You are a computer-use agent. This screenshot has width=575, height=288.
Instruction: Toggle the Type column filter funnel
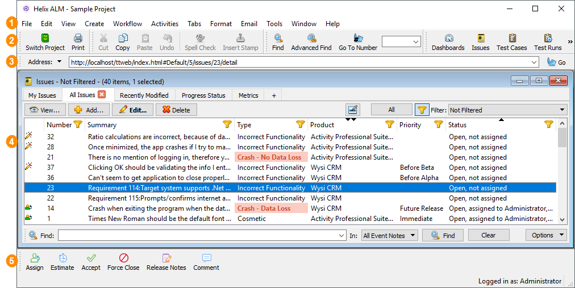[301, 124]
